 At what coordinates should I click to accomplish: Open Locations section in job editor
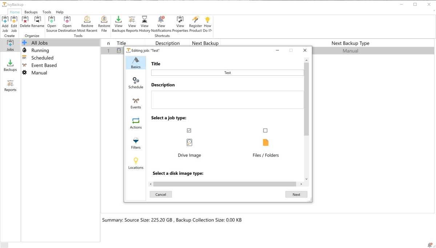tap(136, 164)
